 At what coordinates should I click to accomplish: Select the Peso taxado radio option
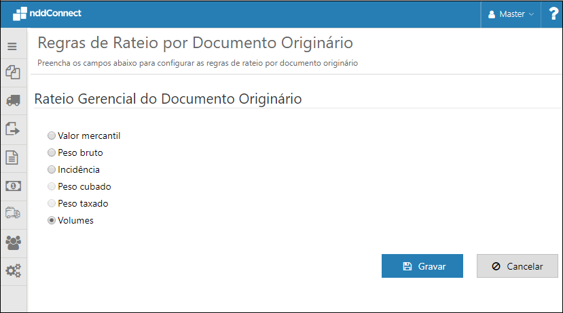(52, 203)
